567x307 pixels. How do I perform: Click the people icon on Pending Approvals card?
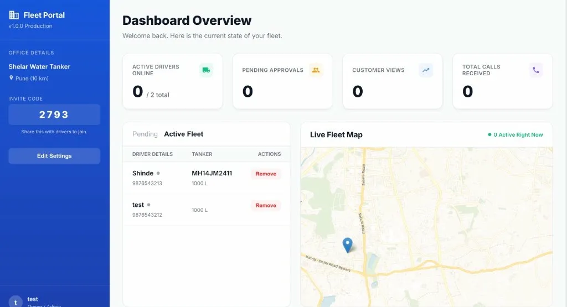point(316,70)
